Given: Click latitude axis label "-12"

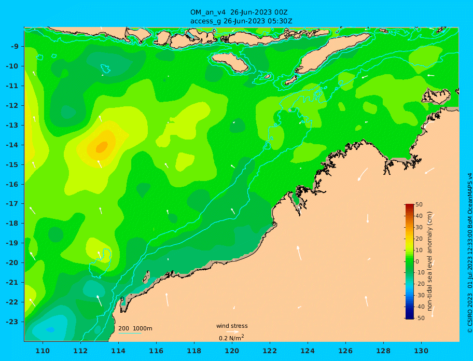Looking at the screenshot, I should [12, 106].
